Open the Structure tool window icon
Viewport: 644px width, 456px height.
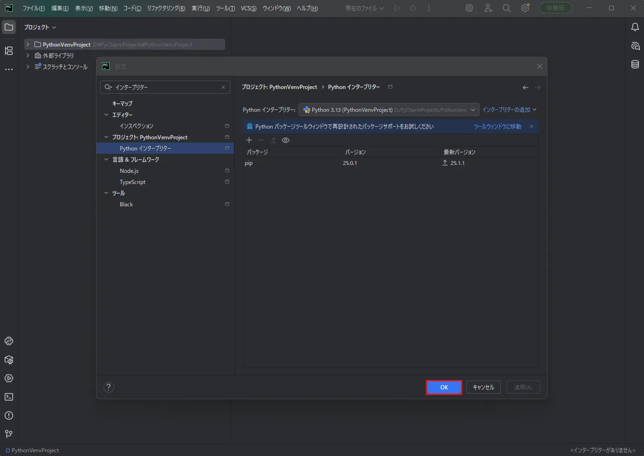click(9, 51)
